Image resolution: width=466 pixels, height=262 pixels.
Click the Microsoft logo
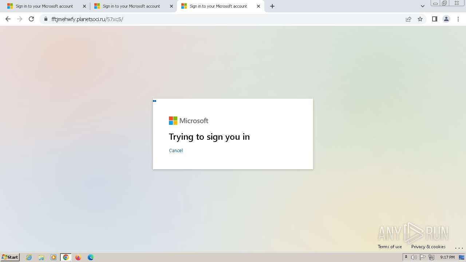[189, 120]
